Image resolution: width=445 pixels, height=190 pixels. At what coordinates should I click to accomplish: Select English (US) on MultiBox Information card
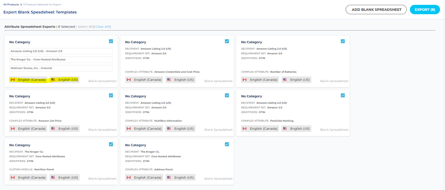coord(181,128)
